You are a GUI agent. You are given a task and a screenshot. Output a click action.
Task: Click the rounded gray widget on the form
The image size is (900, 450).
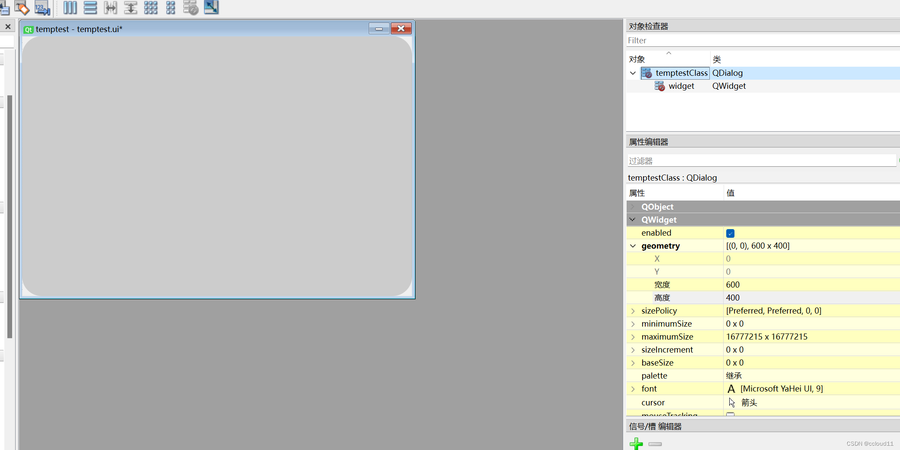point(217,166)
